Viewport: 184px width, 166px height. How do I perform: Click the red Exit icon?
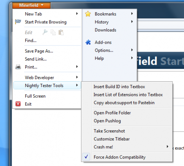pos(18,104)
